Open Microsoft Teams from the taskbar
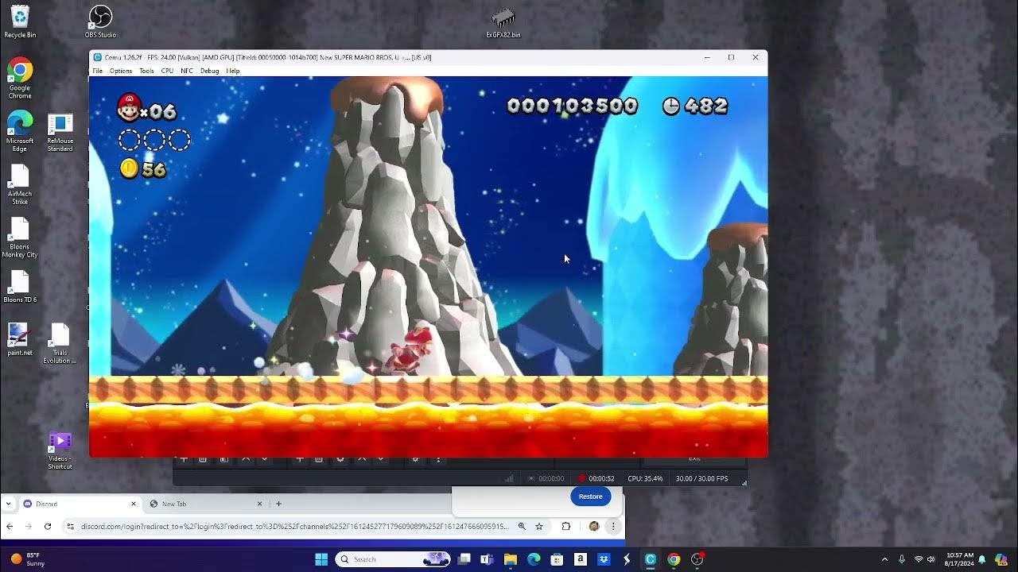The image size is (1018, 572). tap(487, 559)
